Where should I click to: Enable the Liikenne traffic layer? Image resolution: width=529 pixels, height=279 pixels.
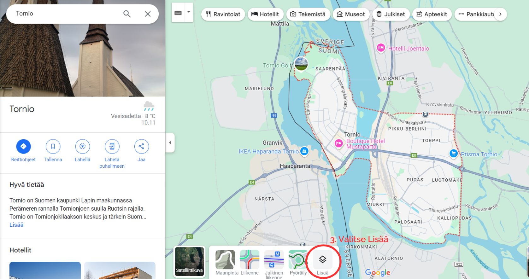[x=250, y=263]
